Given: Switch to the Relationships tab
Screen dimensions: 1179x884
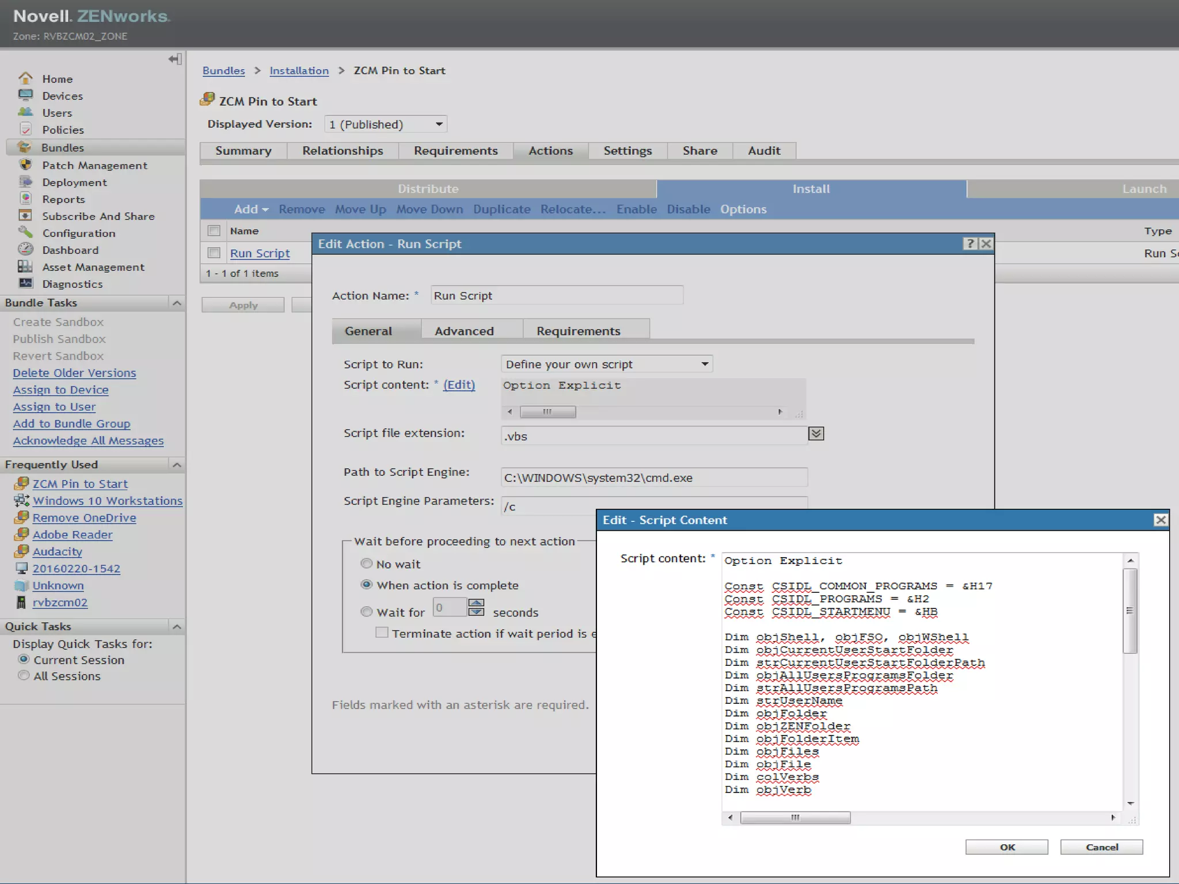Looking at the screenshot, I should (343, 151).
